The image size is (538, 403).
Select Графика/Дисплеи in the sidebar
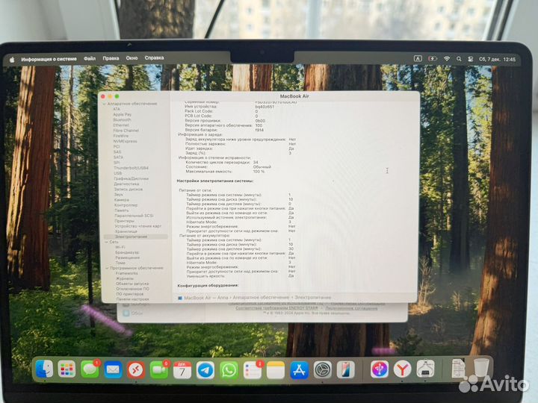tap(132, 178)
